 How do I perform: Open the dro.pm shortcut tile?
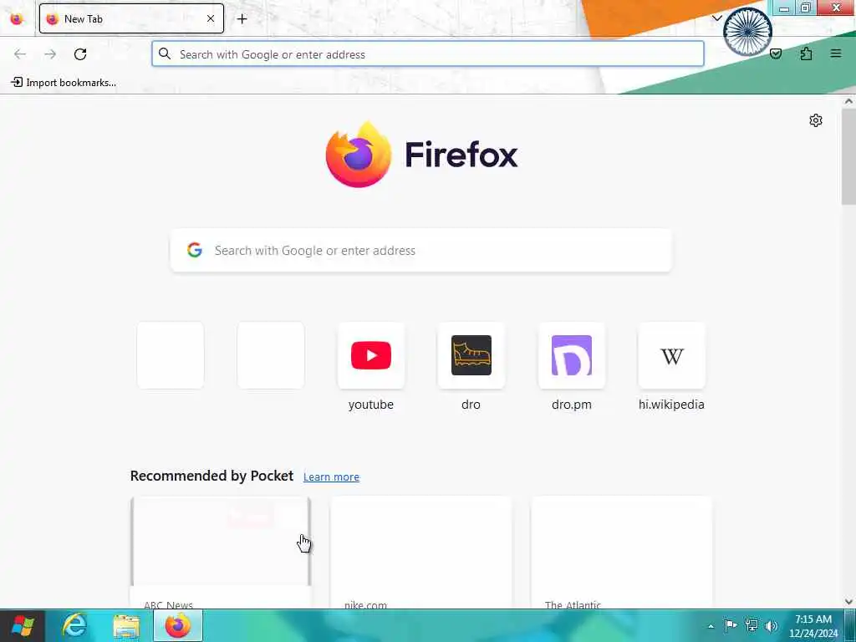572,355
